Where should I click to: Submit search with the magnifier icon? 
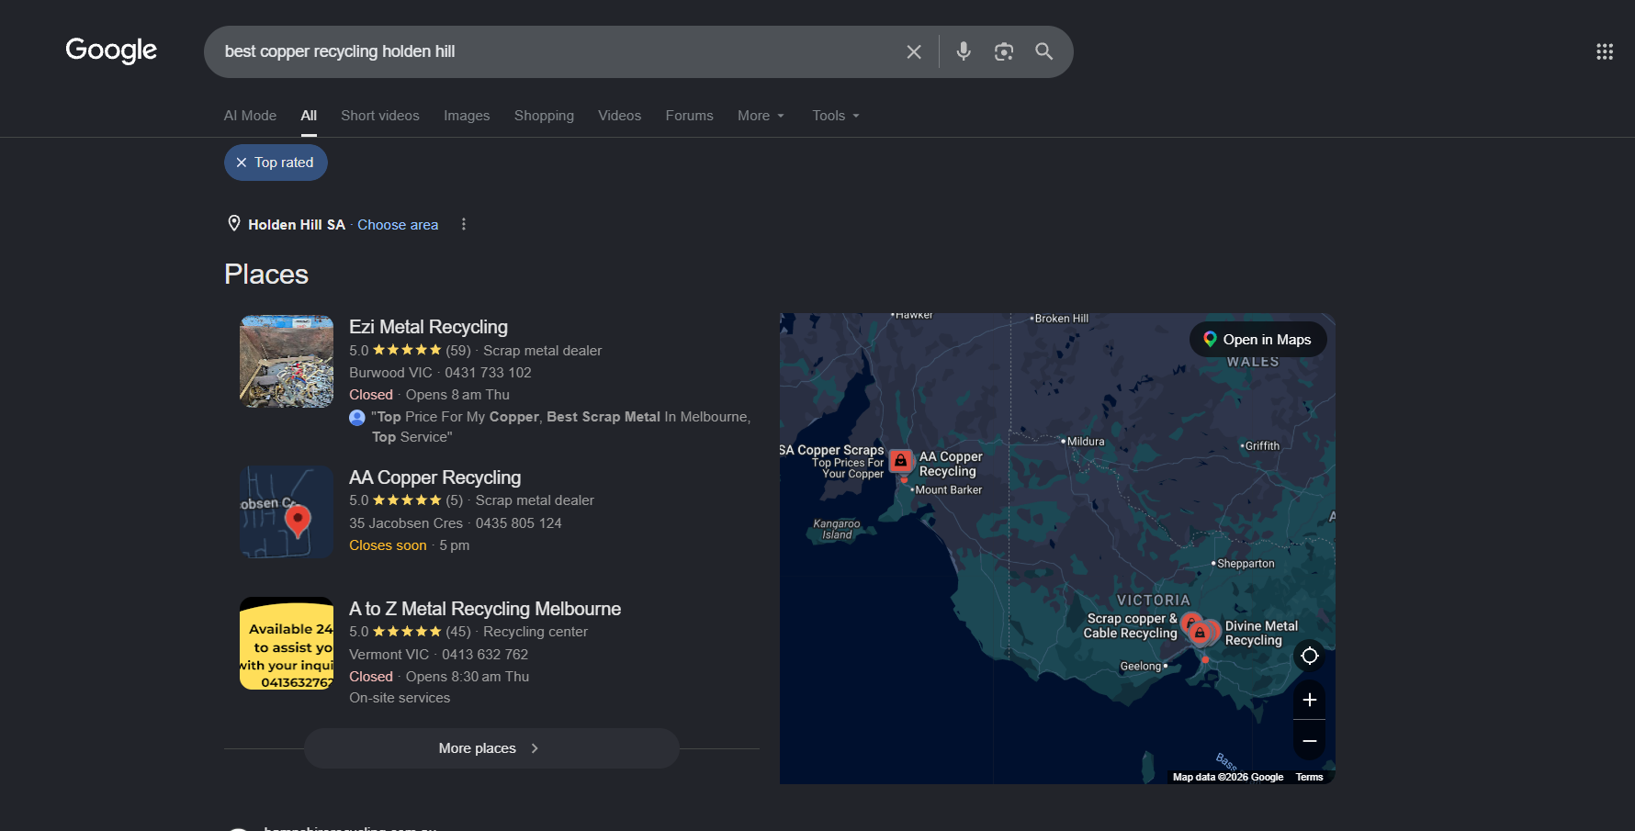pos(1044,51)
